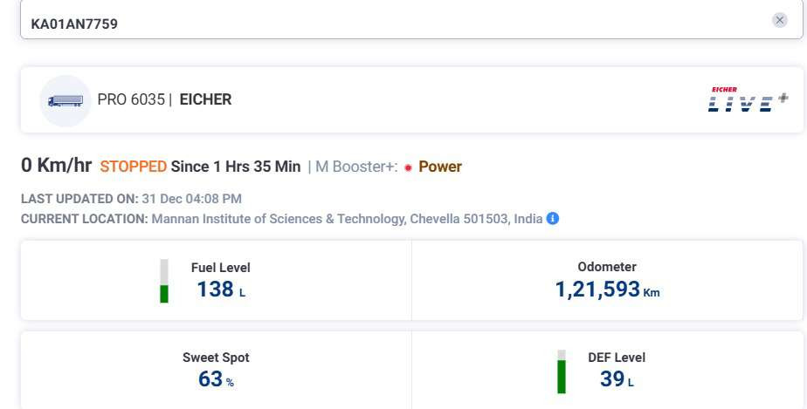Click the DEF Level 39 L value
Image resolution: width=807 pixels, height=409 pixels.
coord(617,379)
